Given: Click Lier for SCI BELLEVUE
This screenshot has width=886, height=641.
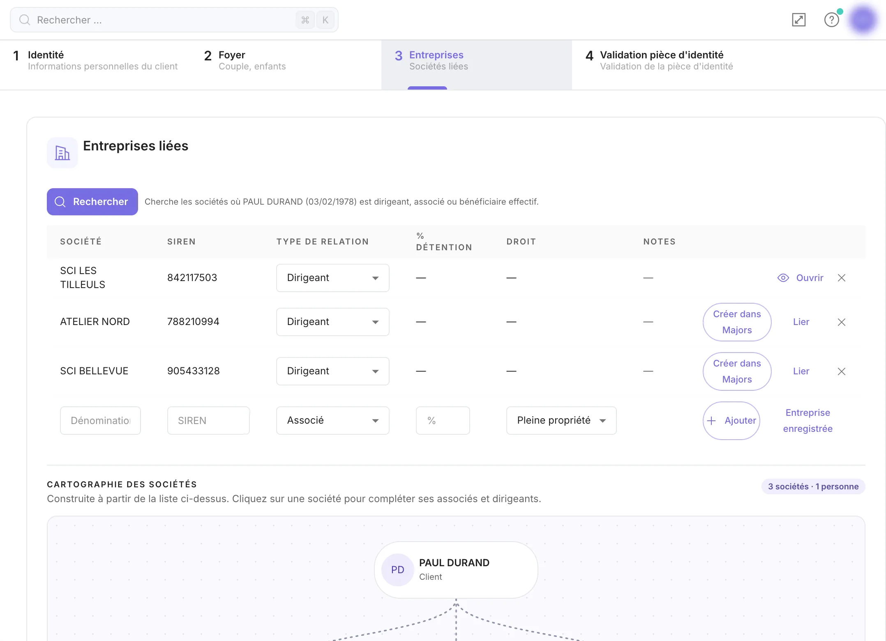Looking at the screenshot, I should point(801,371).
